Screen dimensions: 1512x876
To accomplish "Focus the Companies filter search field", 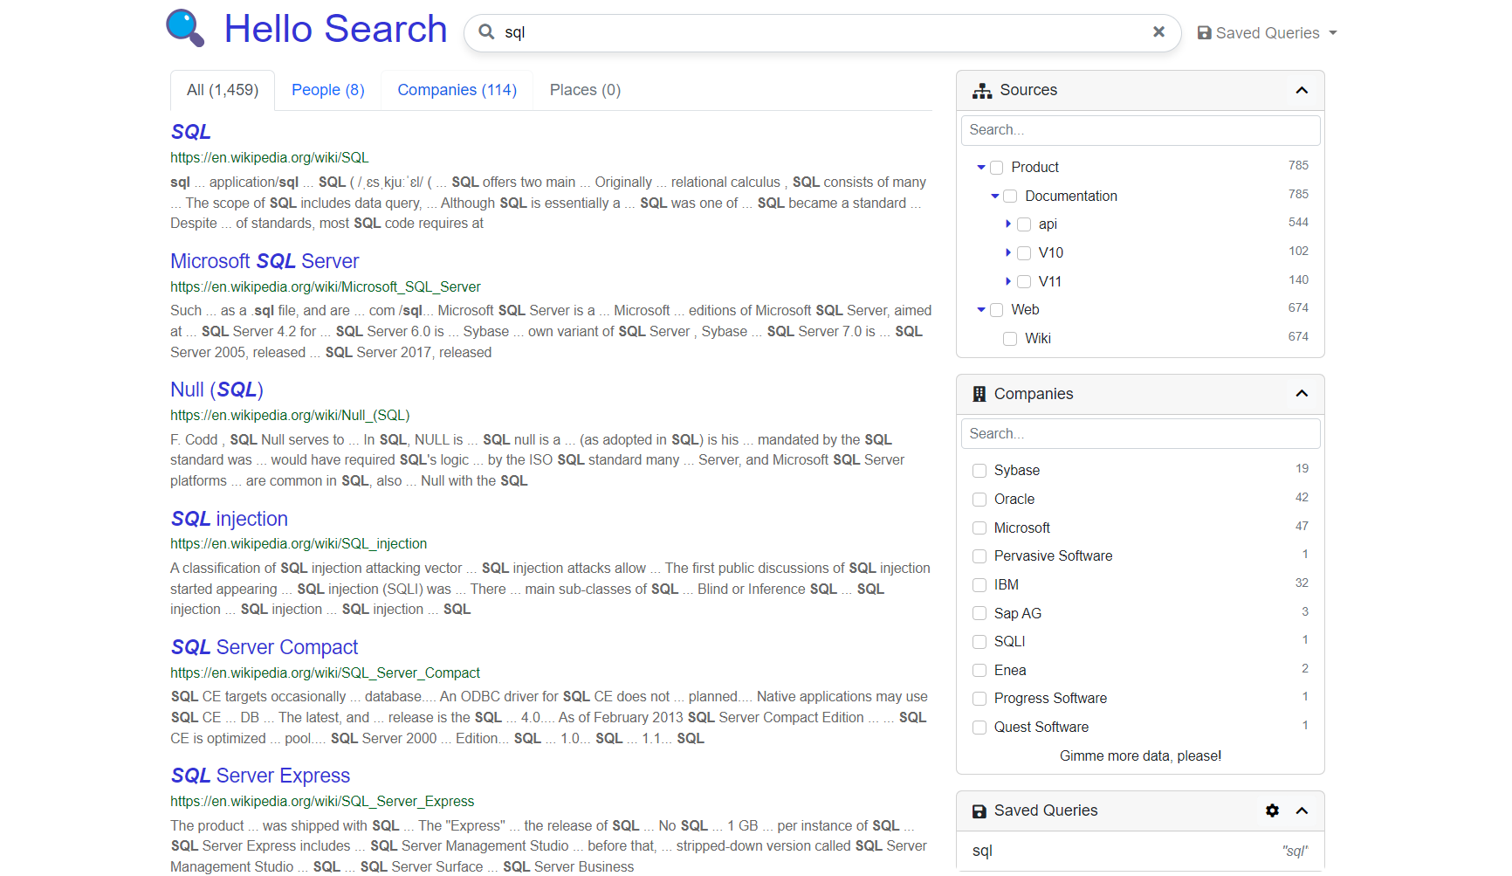I will click(x=1140, y=434).
